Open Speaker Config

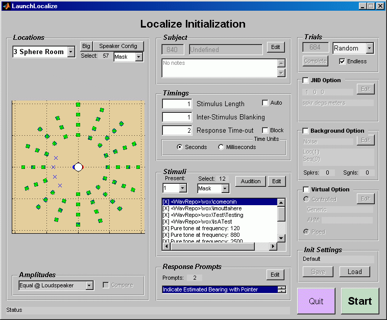[118, 46]
